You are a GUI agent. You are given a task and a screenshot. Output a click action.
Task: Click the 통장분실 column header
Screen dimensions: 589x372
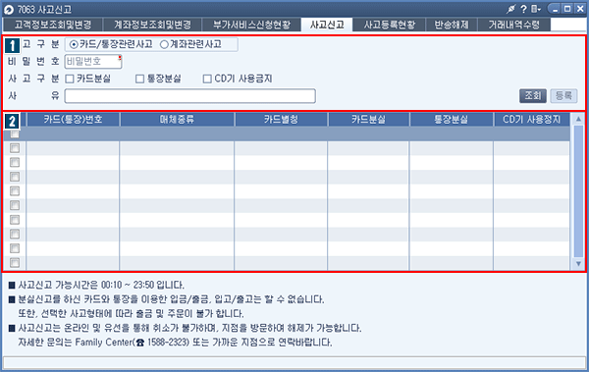click(452, 120)
